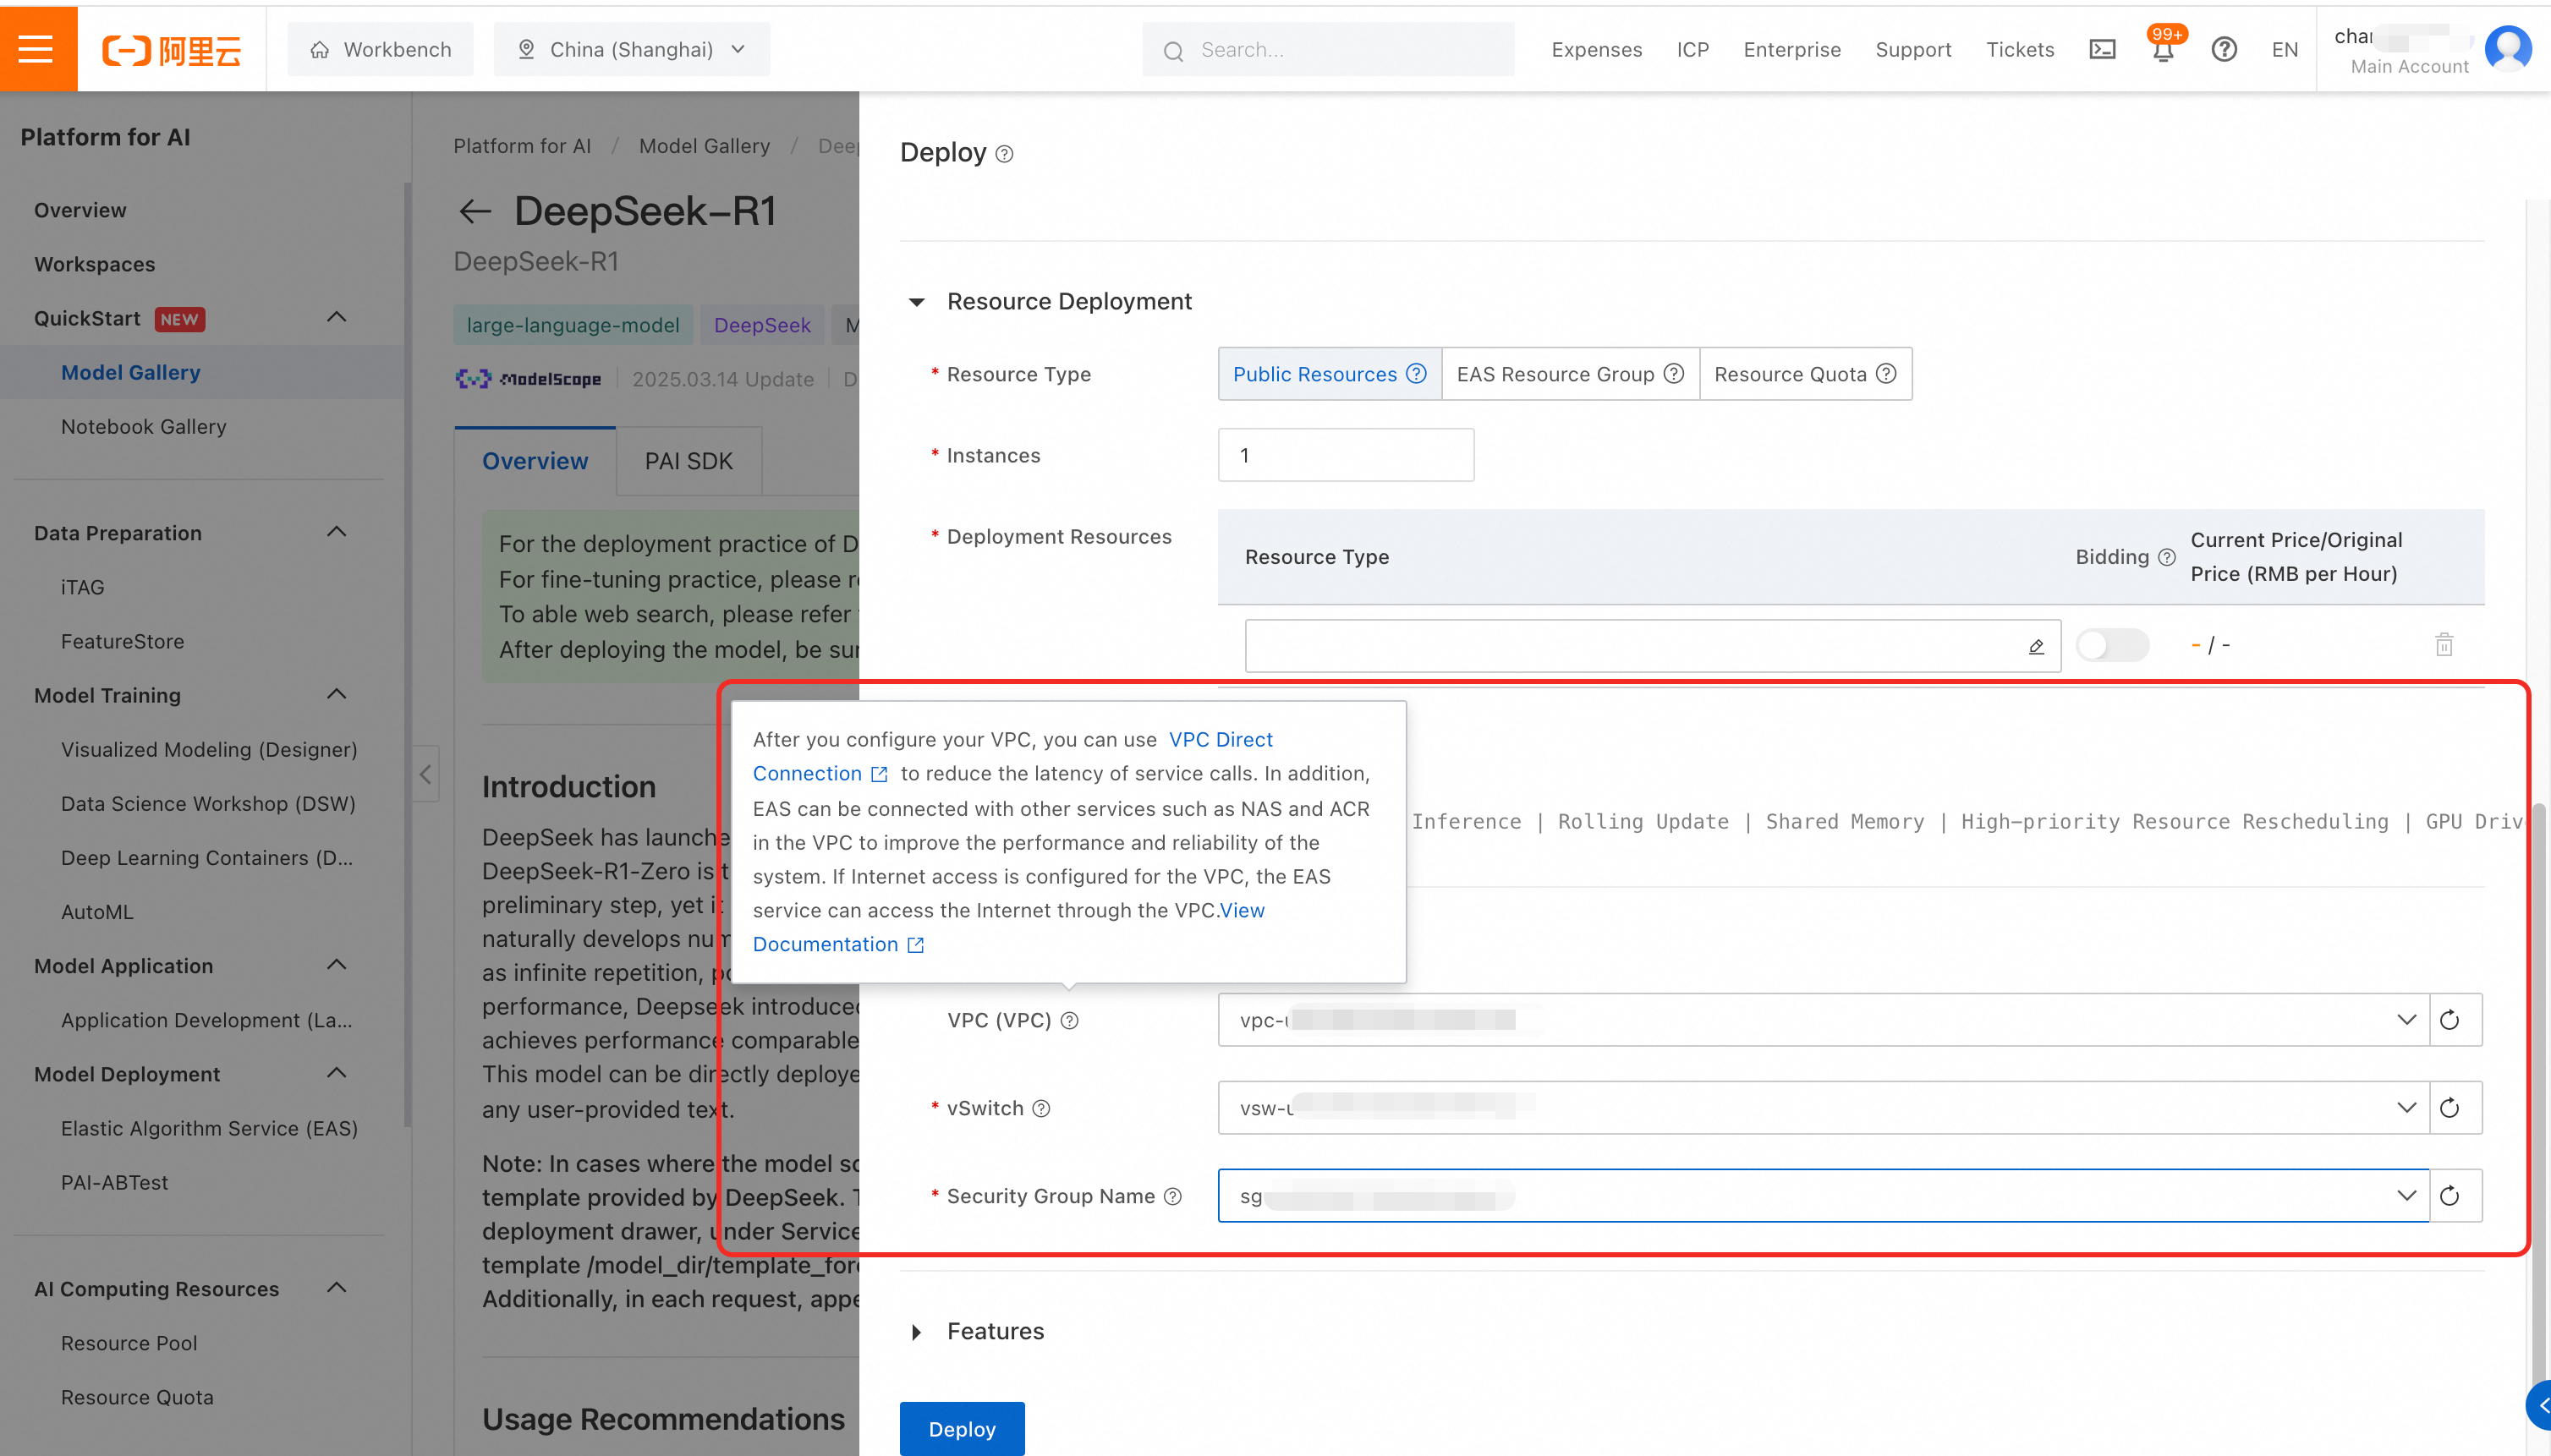Click the top Search box

coord(1328,49)
